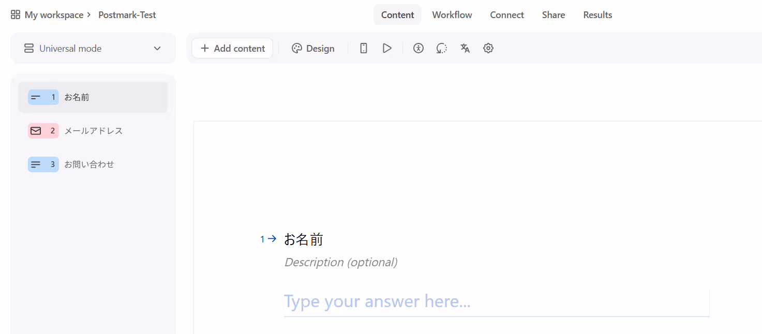Expand the Universal mode dropdown

click(93, 49)
